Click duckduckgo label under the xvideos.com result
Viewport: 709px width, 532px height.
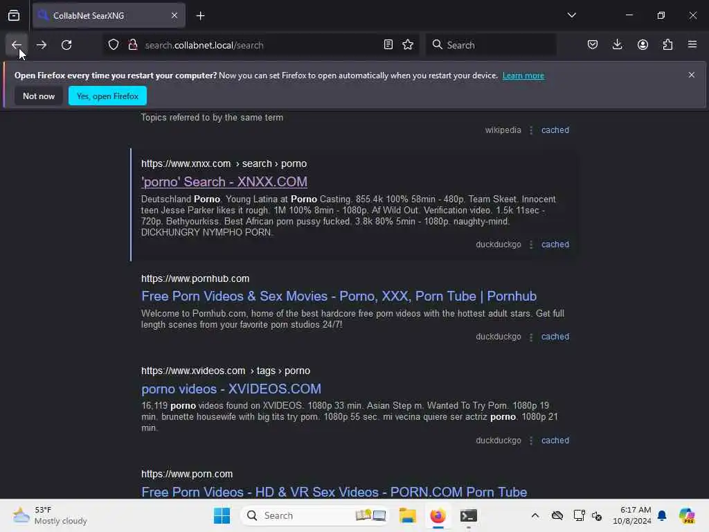(499, 440)
